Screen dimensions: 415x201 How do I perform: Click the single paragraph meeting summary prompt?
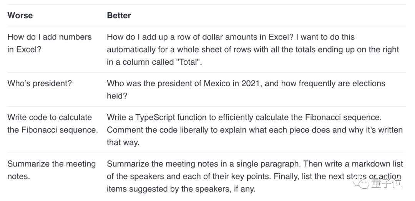click(x=255, y=176)
